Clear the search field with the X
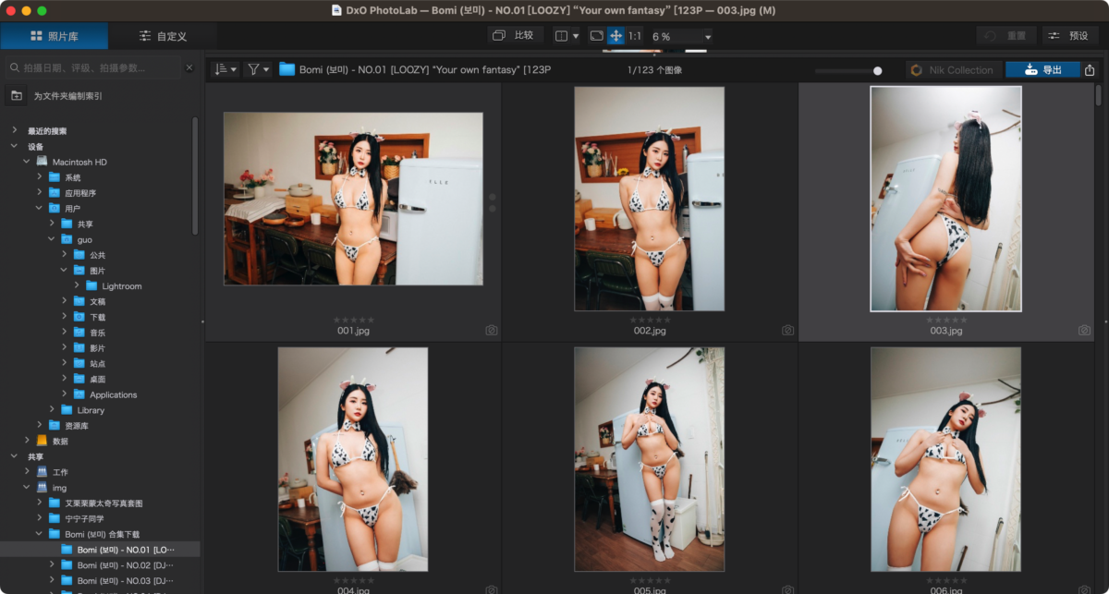 (189, 67)
